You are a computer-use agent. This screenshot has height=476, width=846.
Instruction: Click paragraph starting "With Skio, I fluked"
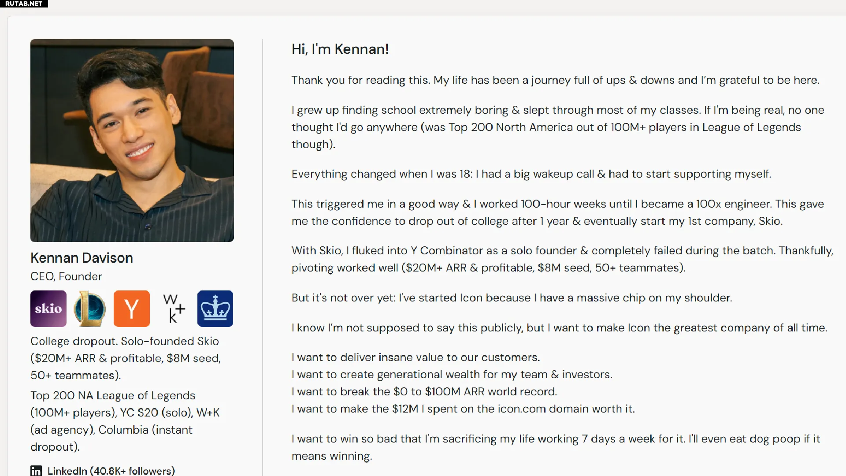(562, 259)
